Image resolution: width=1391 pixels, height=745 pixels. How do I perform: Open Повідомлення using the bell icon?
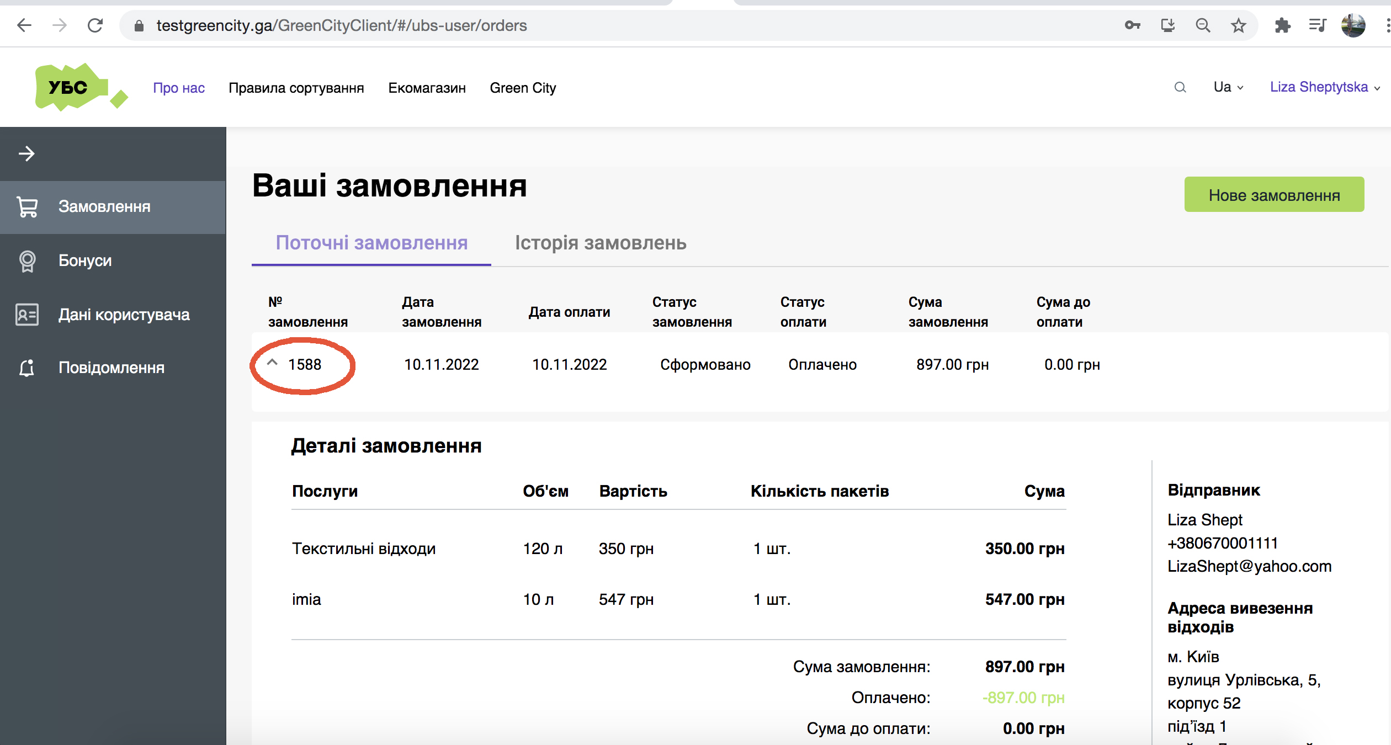coord(27,368)
